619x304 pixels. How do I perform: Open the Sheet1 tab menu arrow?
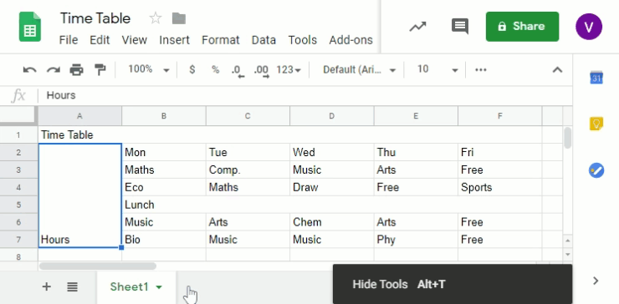(159, 287)
